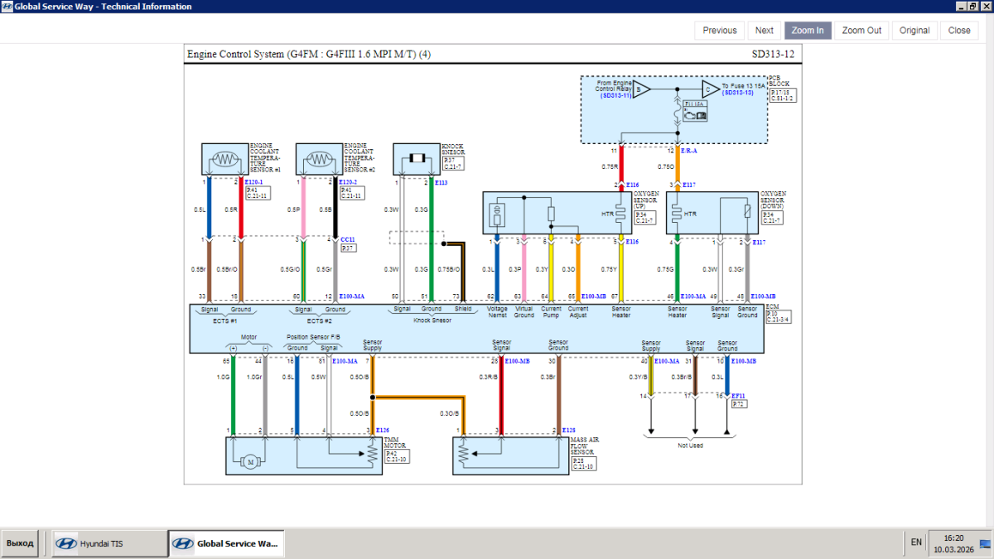Click the E128 mass air flow connector label

568,431
